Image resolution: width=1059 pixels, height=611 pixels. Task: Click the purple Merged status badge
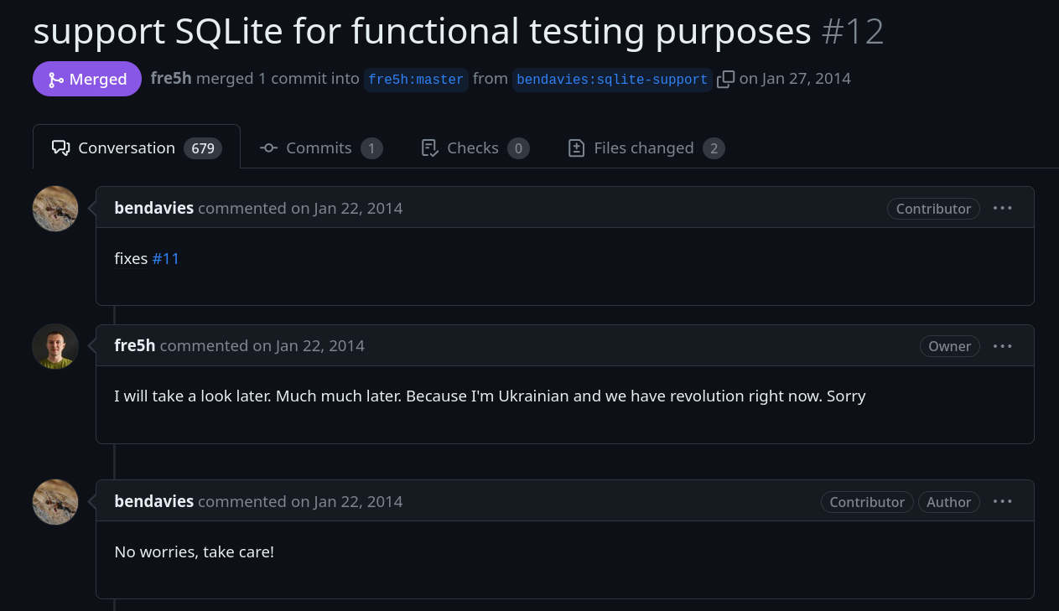87,79
